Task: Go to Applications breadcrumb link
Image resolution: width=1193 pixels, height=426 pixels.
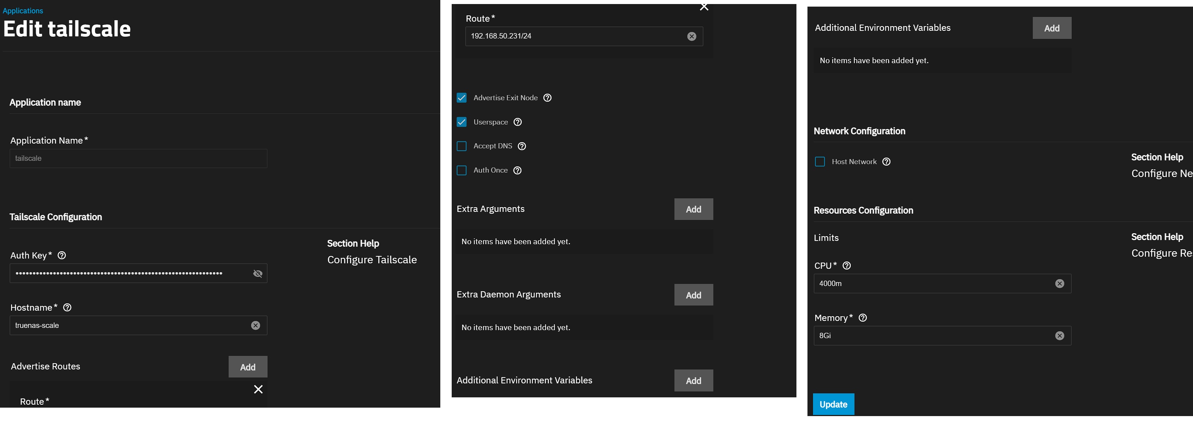Action: (23, 11)
